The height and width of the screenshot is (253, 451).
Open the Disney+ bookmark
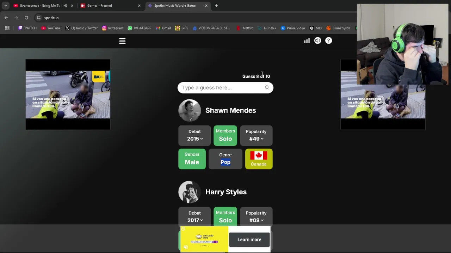266,28
